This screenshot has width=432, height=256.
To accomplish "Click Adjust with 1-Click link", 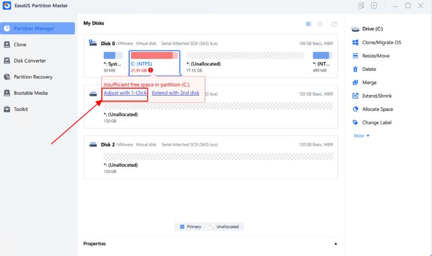I will click(125, 93).
